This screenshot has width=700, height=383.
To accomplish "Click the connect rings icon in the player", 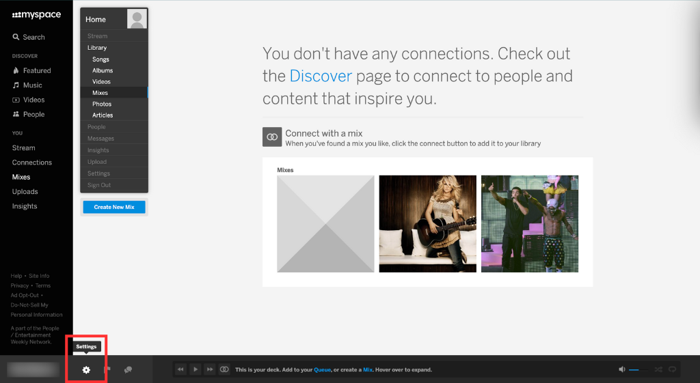I will [x=224, y=369].
